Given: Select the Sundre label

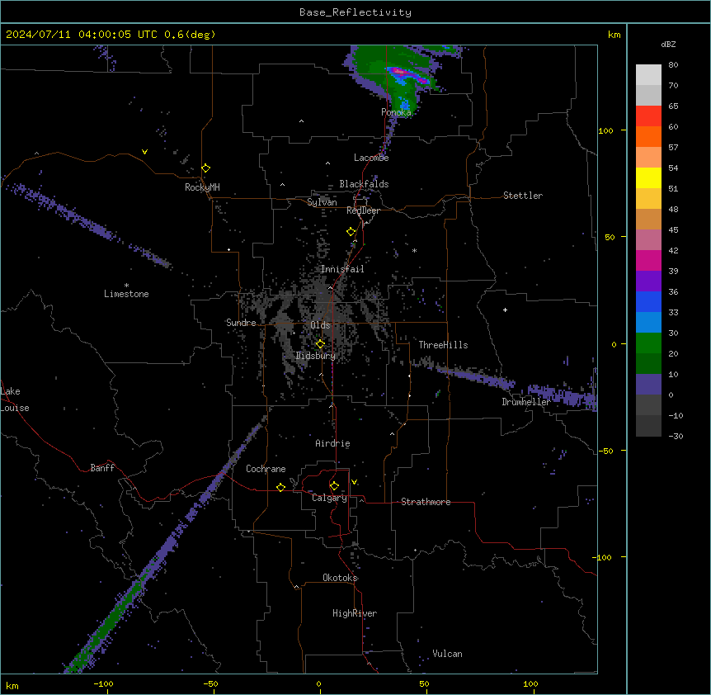Looking at the screenshot, I should point(241,323).
